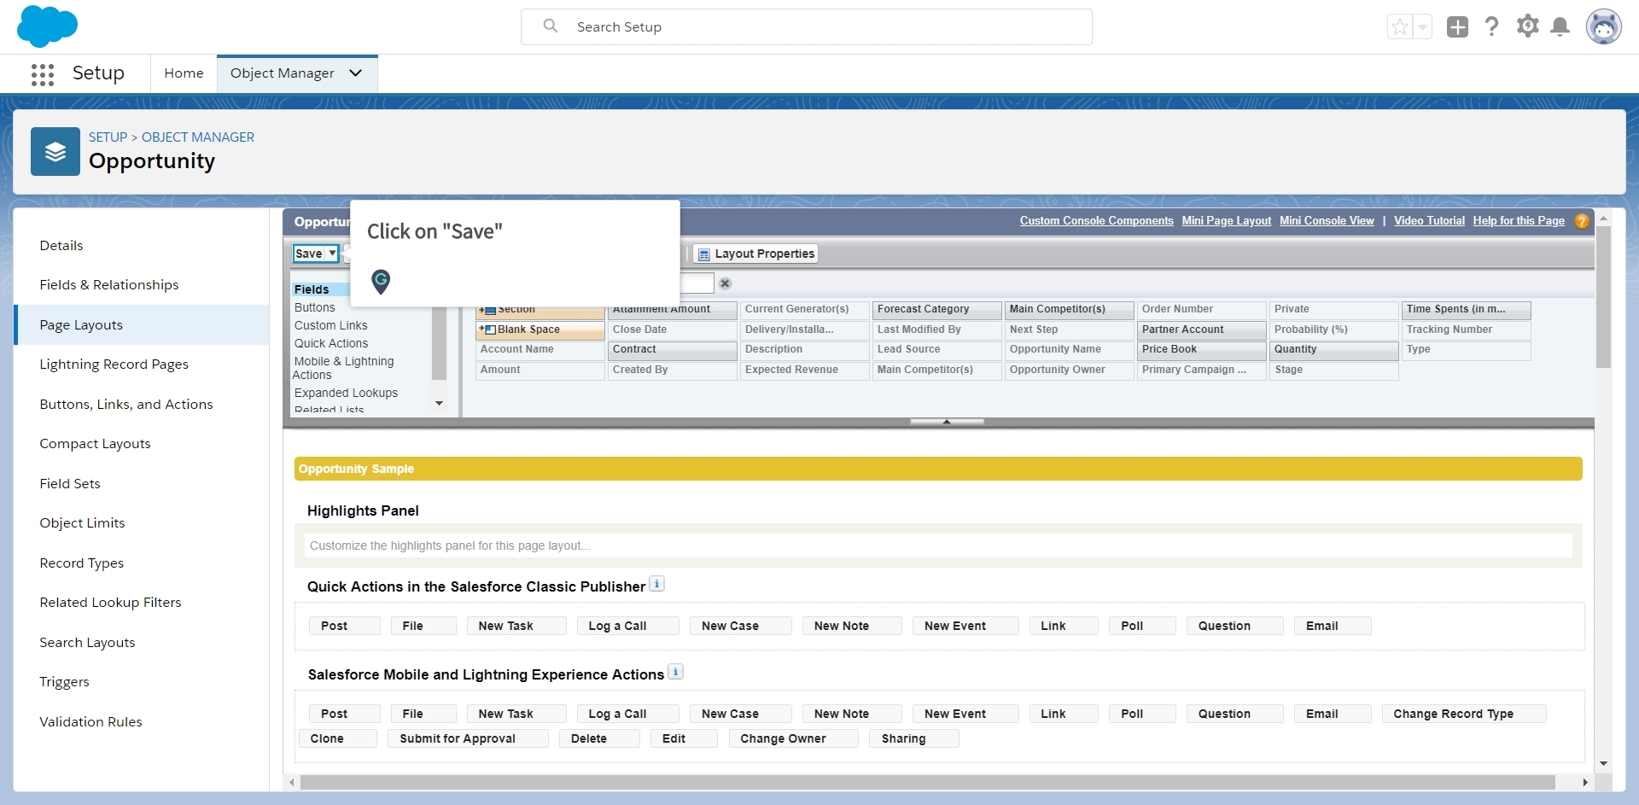Click the info icon beside Lightning Experience Actions
Screen dimensions: 1639x805
(675, 672)
